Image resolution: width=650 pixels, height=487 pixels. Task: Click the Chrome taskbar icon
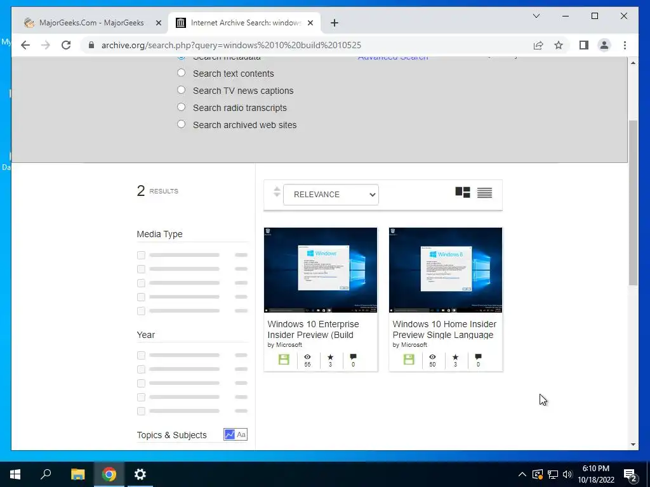109,474
